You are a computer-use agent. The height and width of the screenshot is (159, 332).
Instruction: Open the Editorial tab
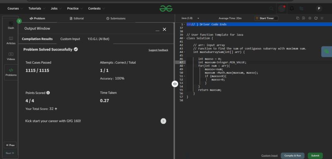point(77,18)
